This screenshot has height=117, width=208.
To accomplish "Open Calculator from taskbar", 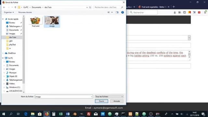I will (54, 114).
